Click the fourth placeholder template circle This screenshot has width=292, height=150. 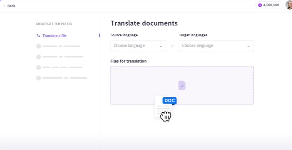[38, 78]
